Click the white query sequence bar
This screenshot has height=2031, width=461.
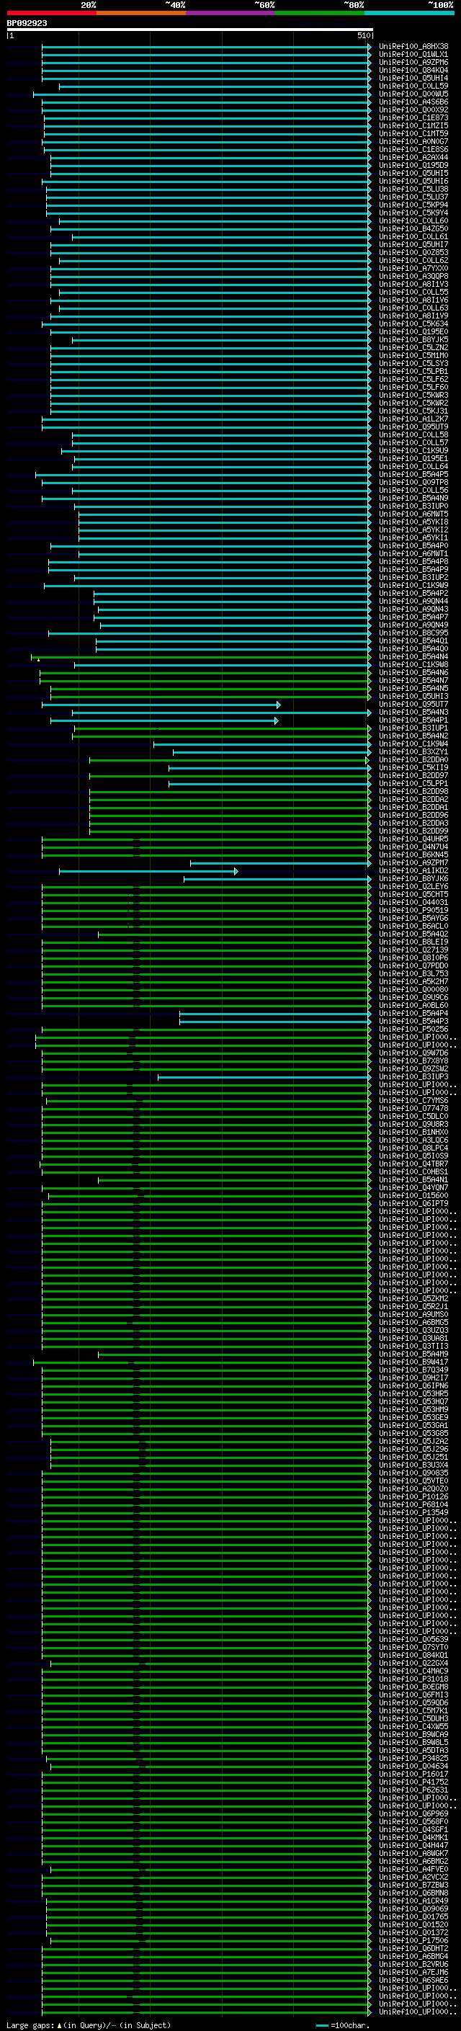(x=190, y=30)
